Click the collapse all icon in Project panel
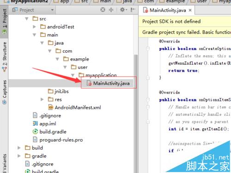Viewport: 231px width, 173px height. (111, 10)
